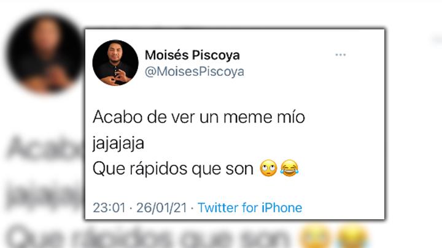Click the large blurred background avatar
The height and width of the screenshot is (248, 442).
click(x=45, y=53)
